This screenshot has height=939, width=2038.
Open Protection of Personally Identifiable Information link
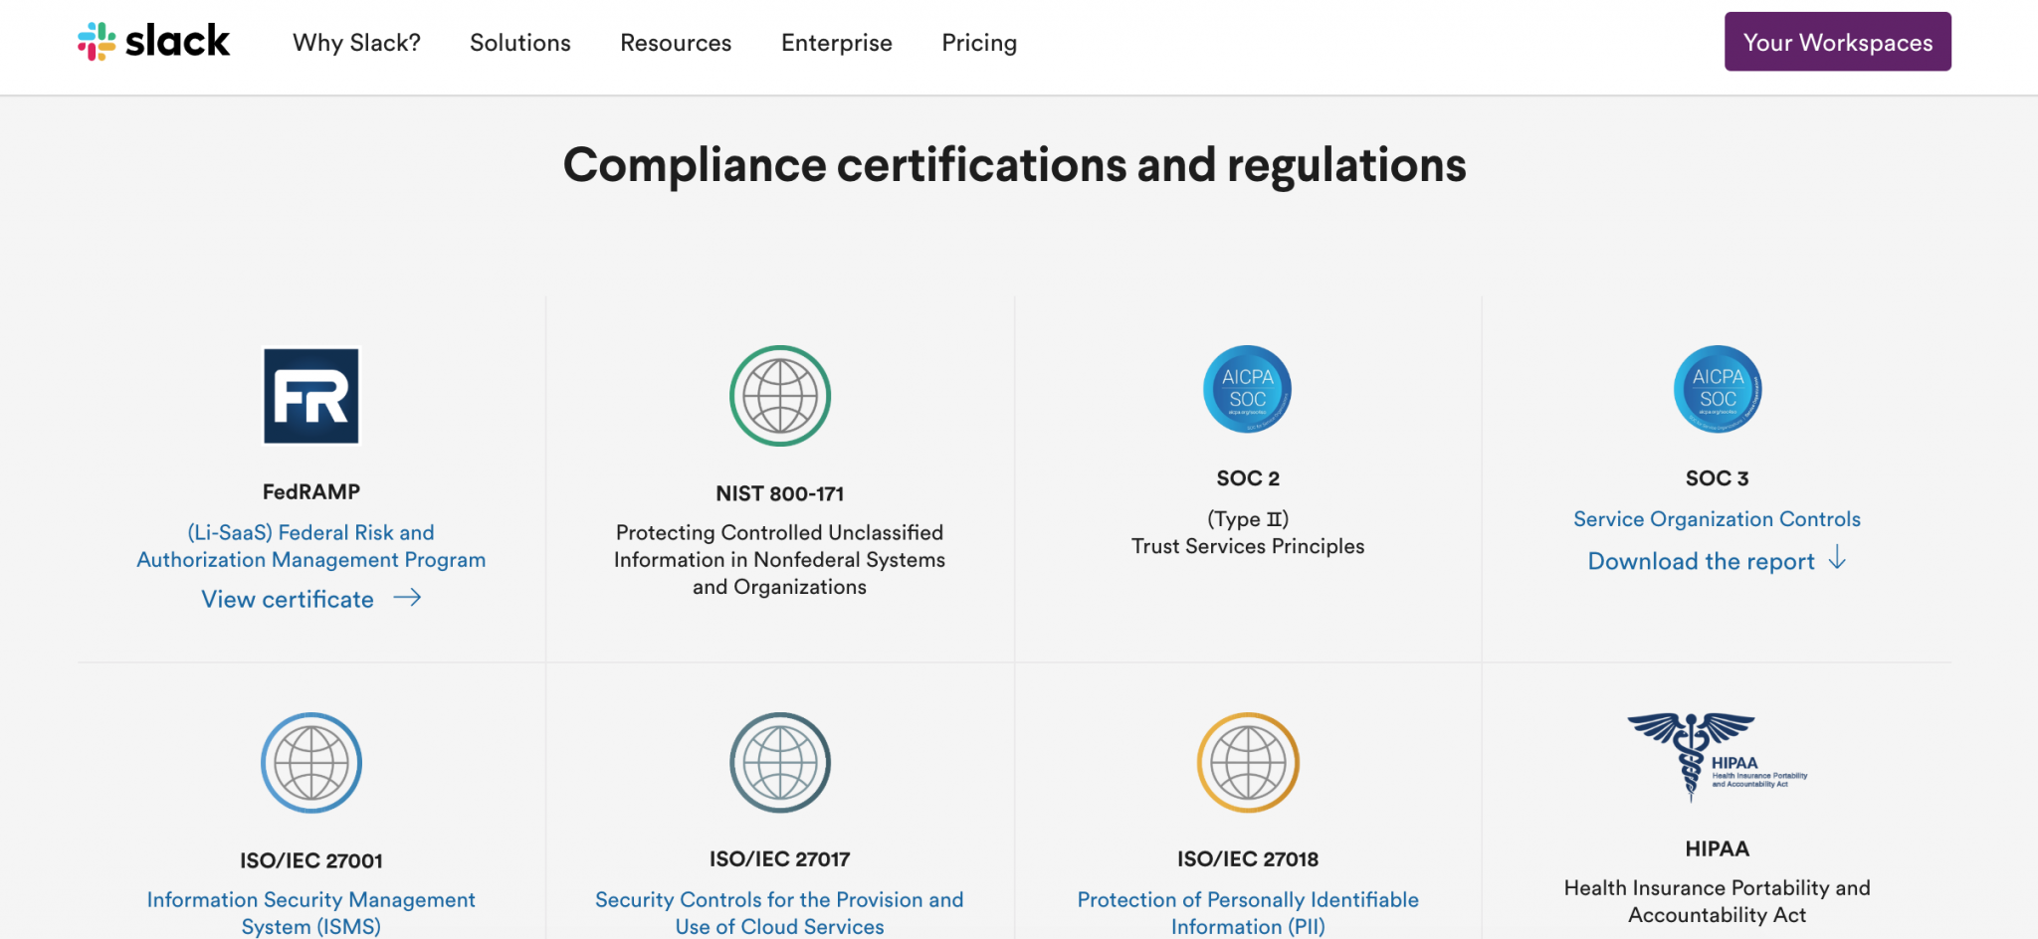click(x=1248, y=913)
